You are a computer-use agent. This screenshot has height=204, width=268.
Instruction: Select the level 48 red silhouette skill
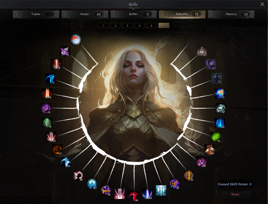133,196
